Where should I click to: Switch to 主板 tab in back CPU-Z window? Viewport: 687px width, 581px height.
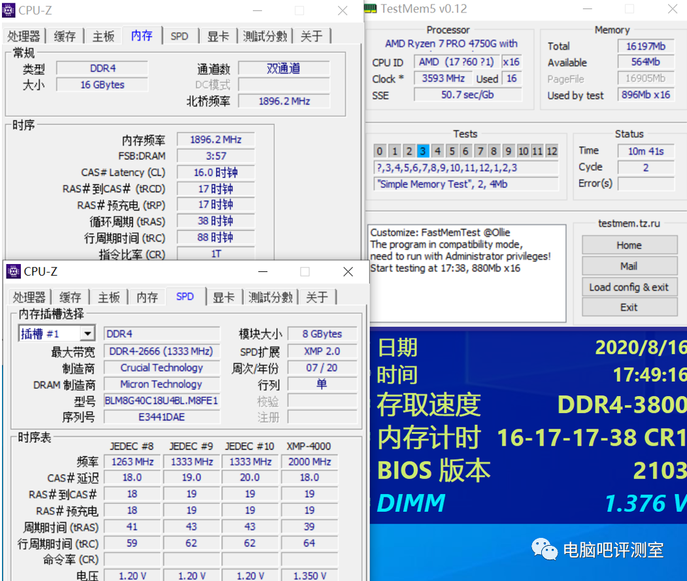point(103,36)
